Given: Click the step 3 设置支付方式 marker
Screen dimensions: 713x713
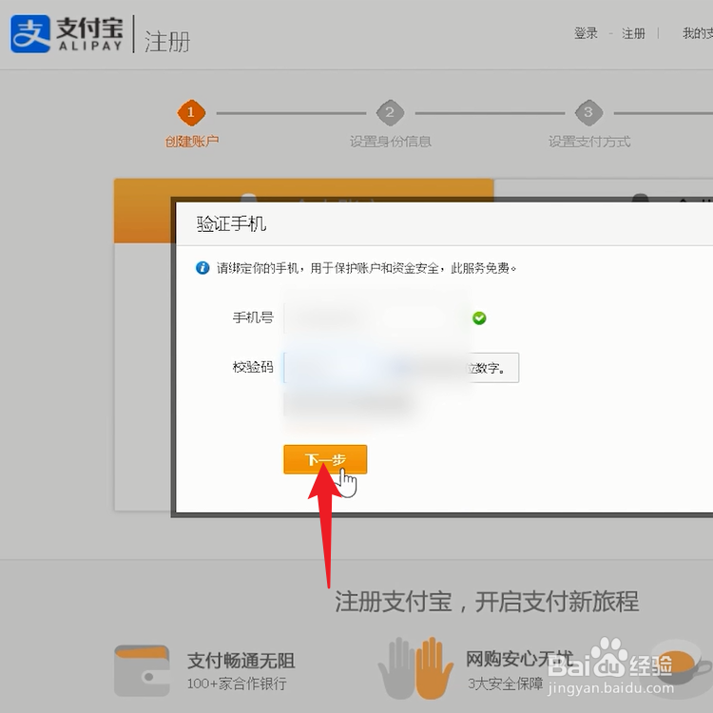Looking at the screenshot, I should (588, 112).
